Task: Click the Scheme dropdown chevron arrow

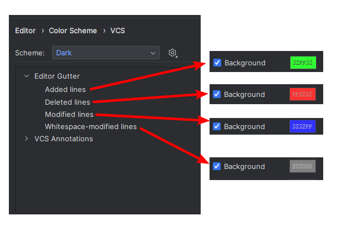Action: (153, 53)
